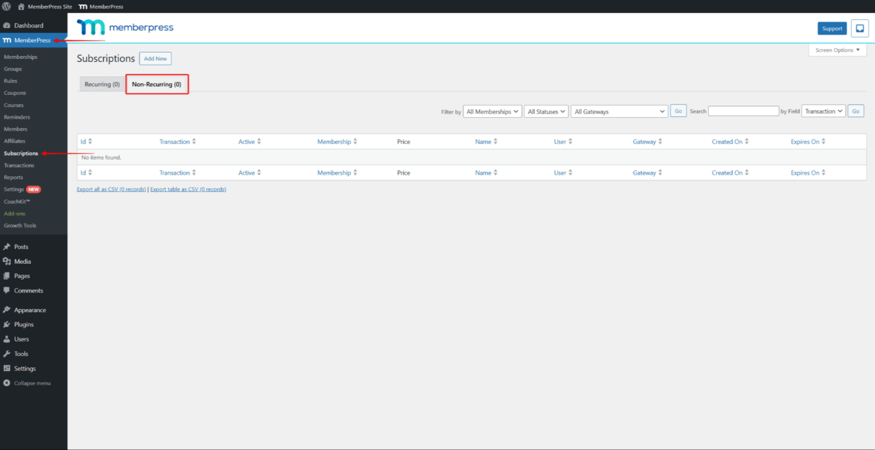Open Memberships in MemberPress submenu
This screenshot has height=450, width=875.
point(20,57)
